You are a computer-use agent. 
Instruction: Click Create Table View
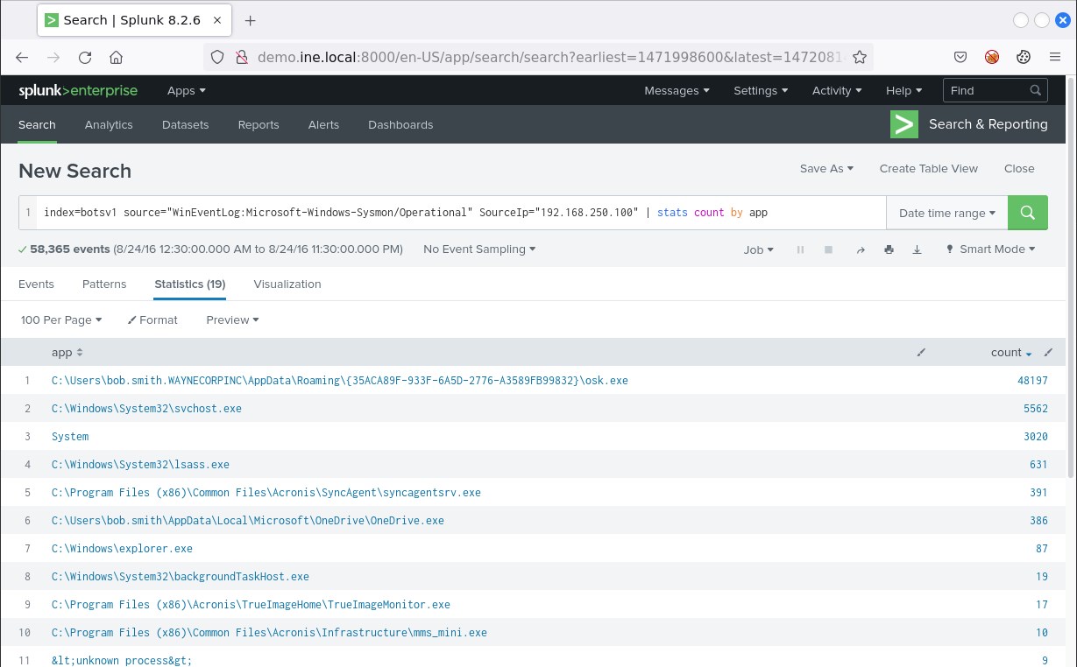(x=928, y=169)
